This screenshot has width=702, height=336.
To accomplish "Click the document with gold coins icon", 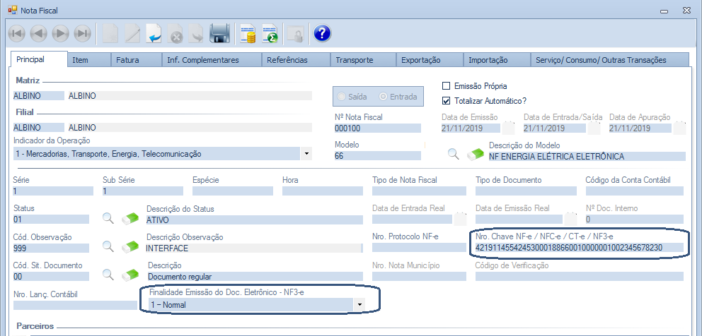I will tap(248, 33).
